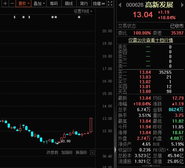The height and width of the screenshot is (168, 185).
Task: Click 买一 price 13.04
Action: pyautogui.click(x=145, y=72)
